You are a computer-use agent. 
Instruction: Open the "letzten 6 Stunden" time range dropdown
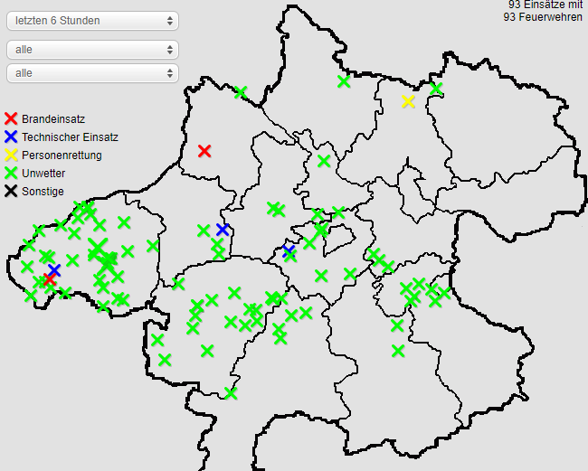click(x=92, y=21)
